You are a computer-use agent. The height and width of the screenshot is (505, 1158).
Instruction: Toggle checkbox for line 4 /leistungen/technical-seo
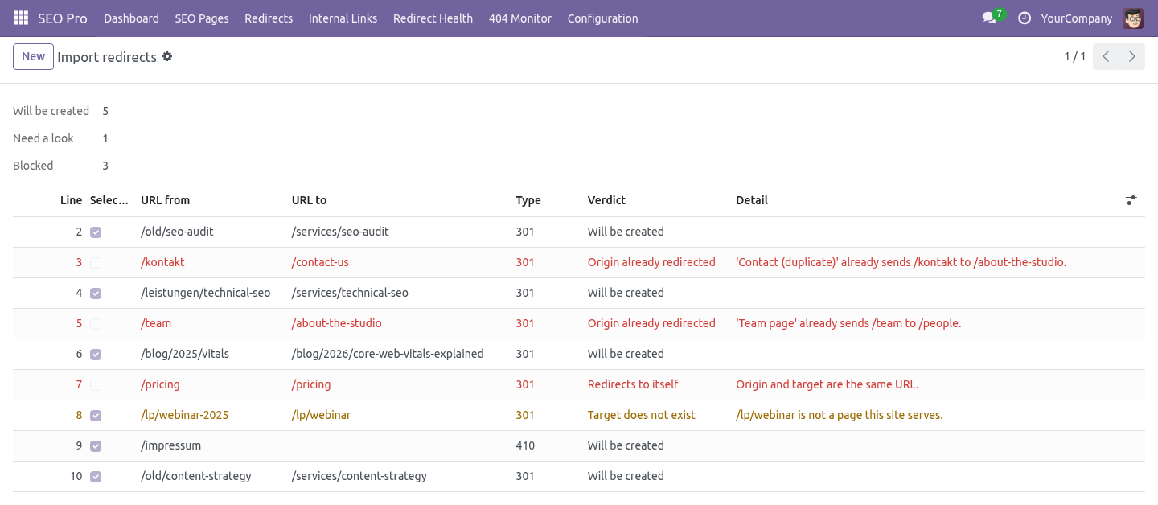click(96, 293)
